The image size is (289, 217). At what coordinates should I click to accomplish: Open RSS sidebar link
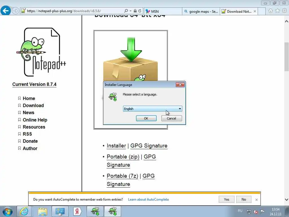[27, 134]
